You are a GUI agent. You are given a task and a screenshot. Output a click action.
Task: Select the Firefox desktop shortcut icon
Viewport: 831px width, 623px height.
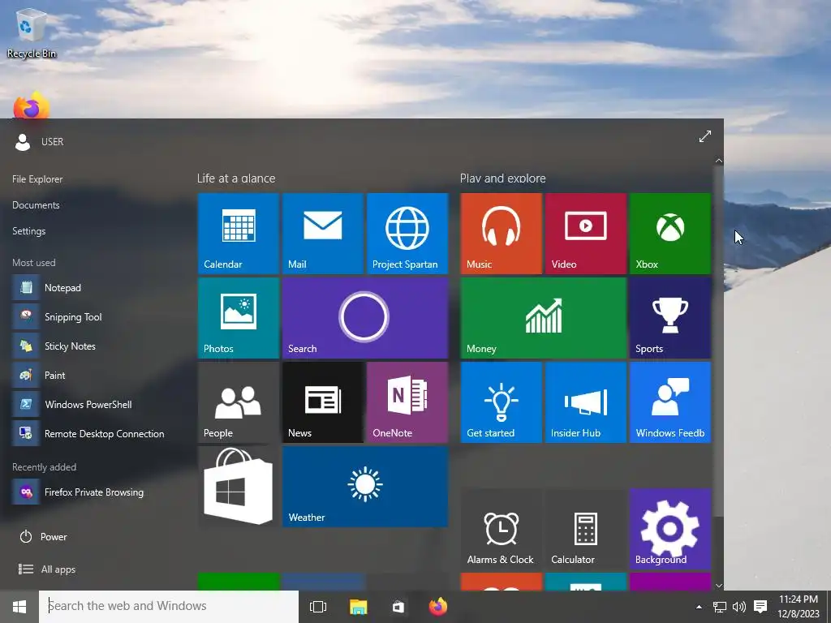point(32,105)
